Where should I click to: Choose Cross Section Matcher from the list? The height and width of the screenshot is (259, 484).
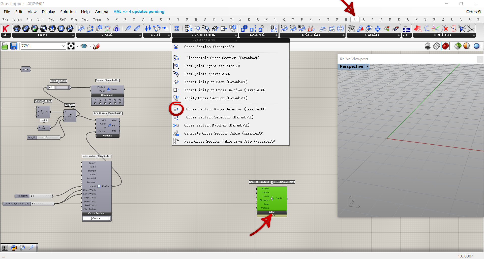(x=217, y=125)
